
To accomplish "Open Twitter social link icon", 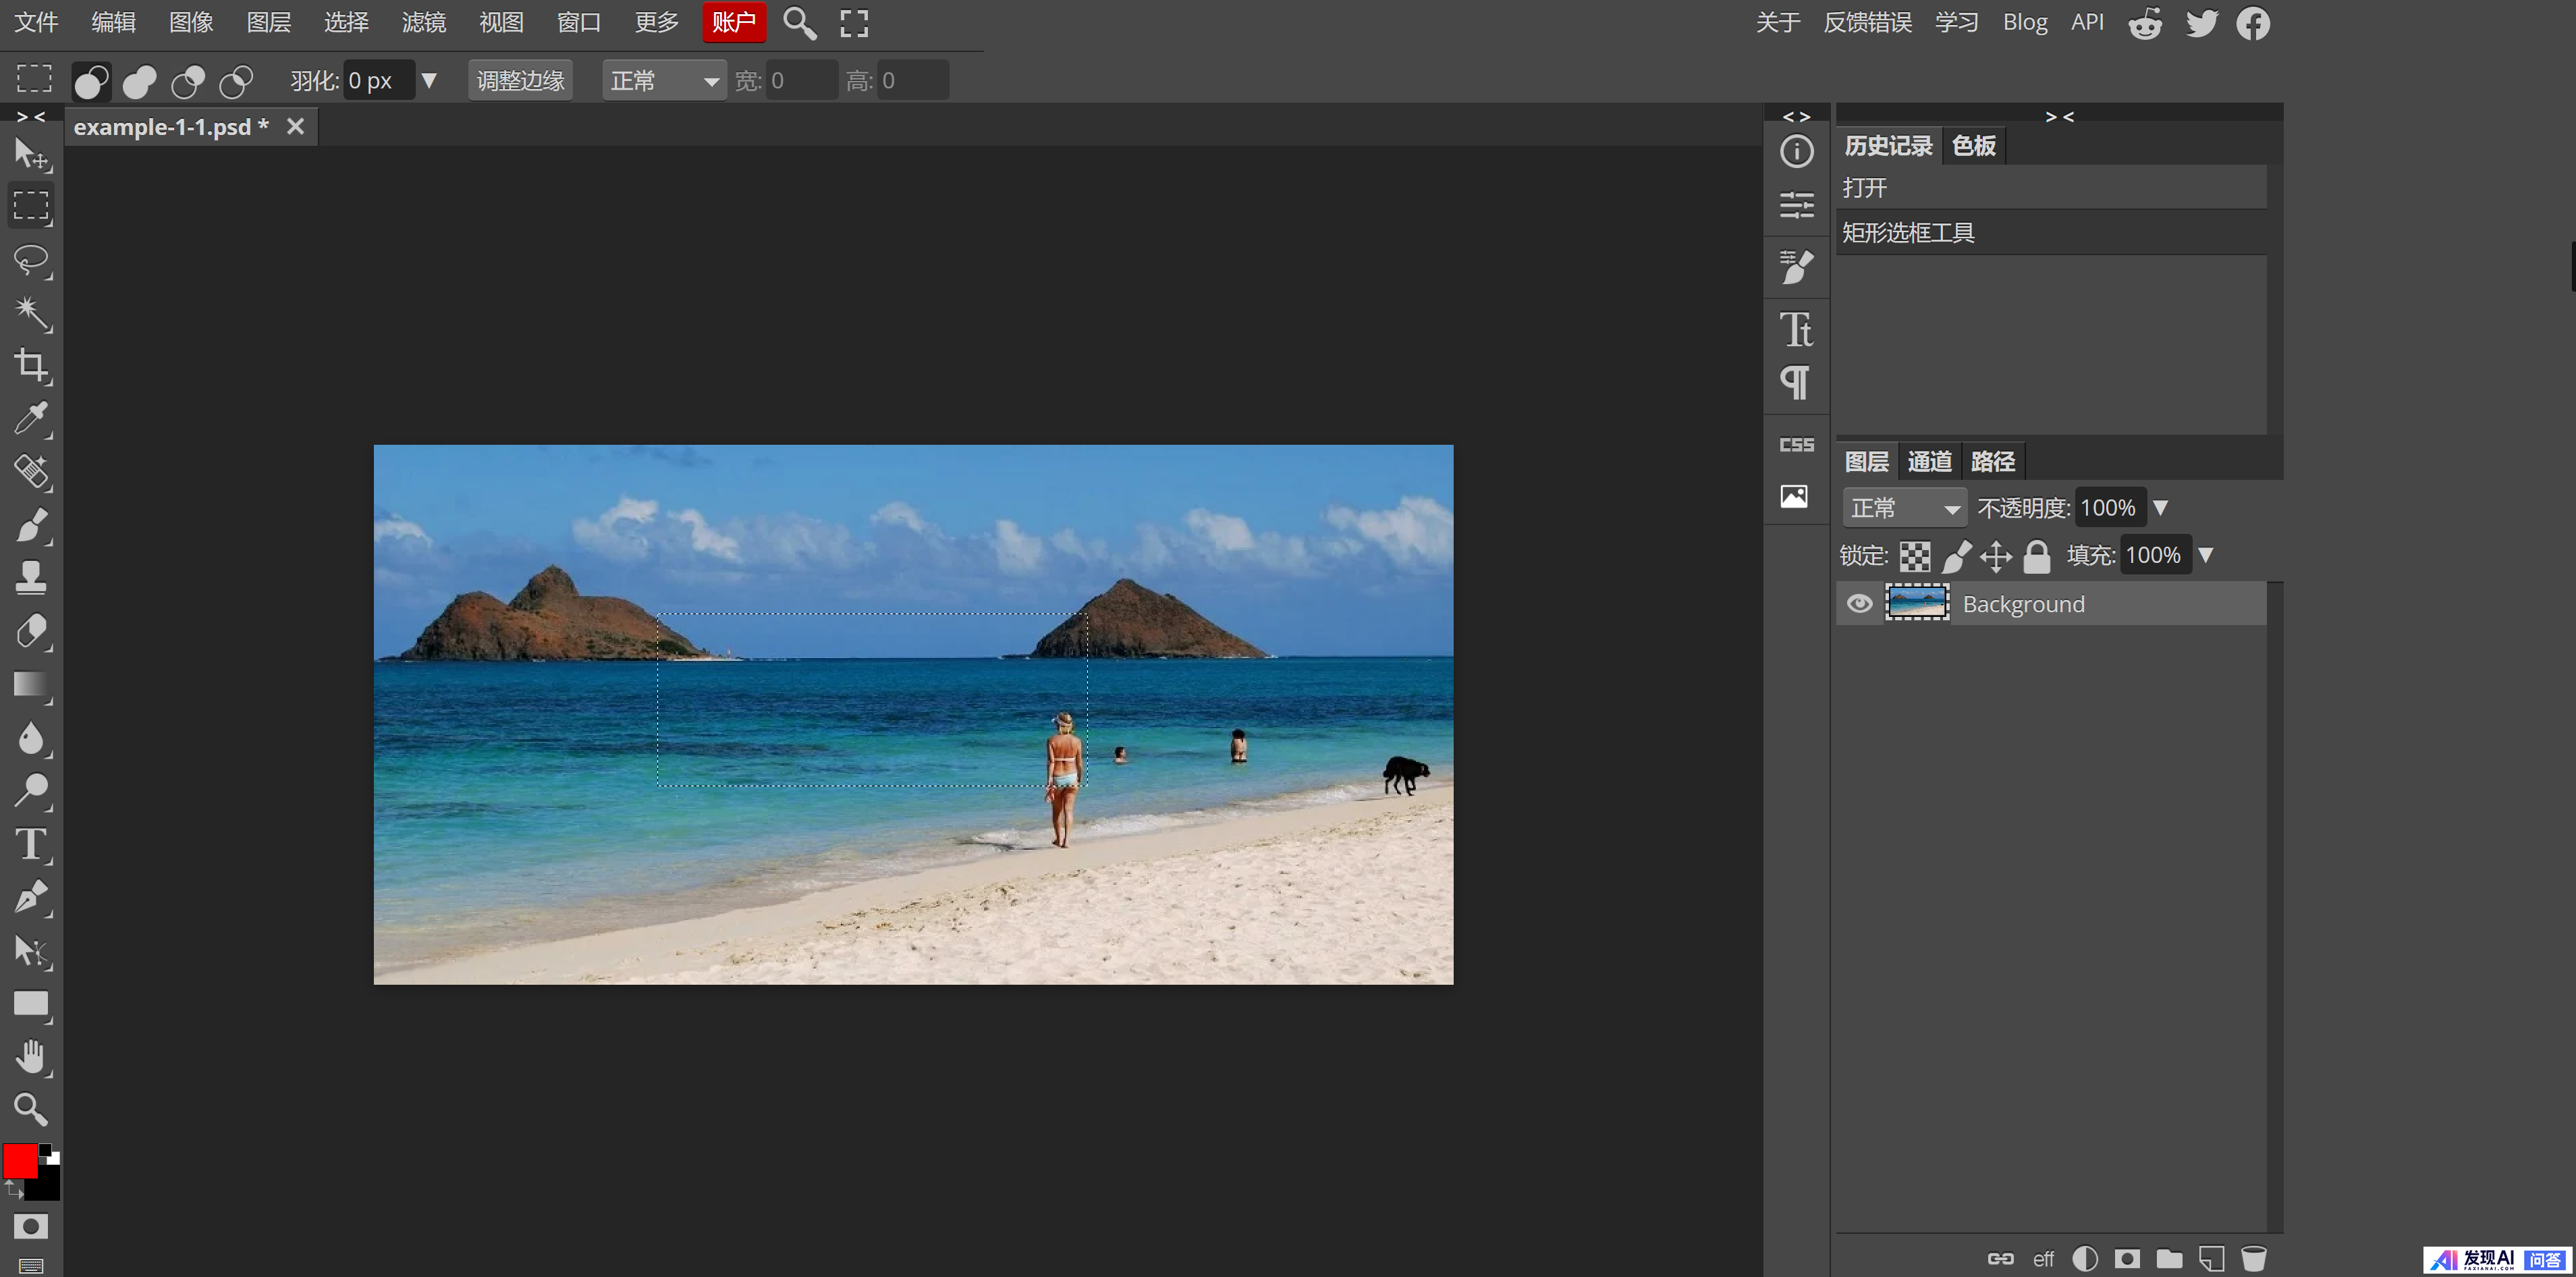I will point(2201,23).
